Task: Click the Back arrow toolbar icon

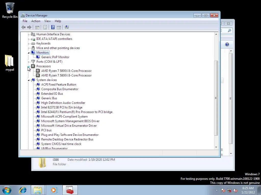Action: click(x=23, y=27)
